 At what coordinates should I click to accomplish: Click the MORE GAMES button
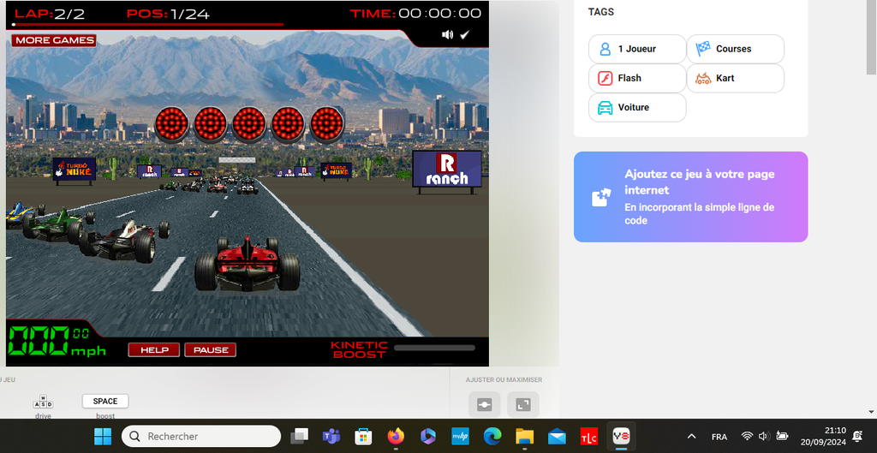(54, 40)
